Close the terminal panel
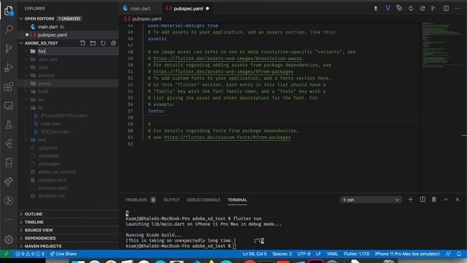 (x=458, y=199)
